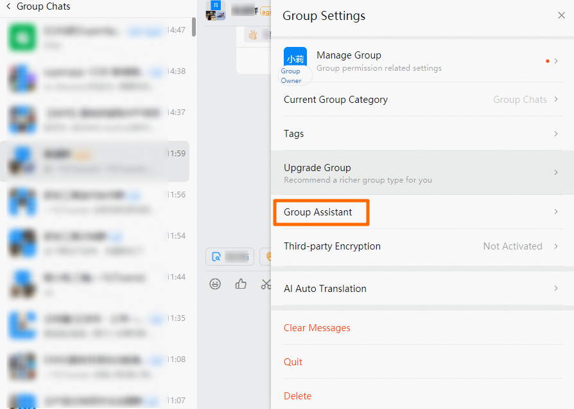Open the chat timestamped 1:35

(96, 325)
